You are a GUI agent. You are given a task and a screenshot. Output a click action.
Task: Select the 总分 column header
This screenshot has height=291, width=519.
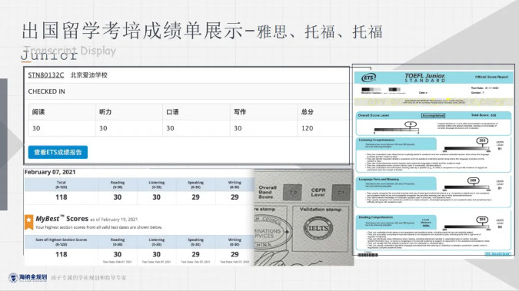click(307, 112)
